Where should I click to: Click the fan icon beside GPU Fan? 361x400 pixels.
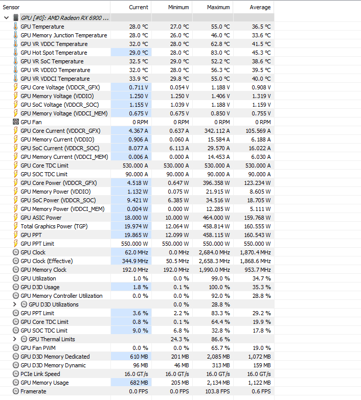(16, 122)
